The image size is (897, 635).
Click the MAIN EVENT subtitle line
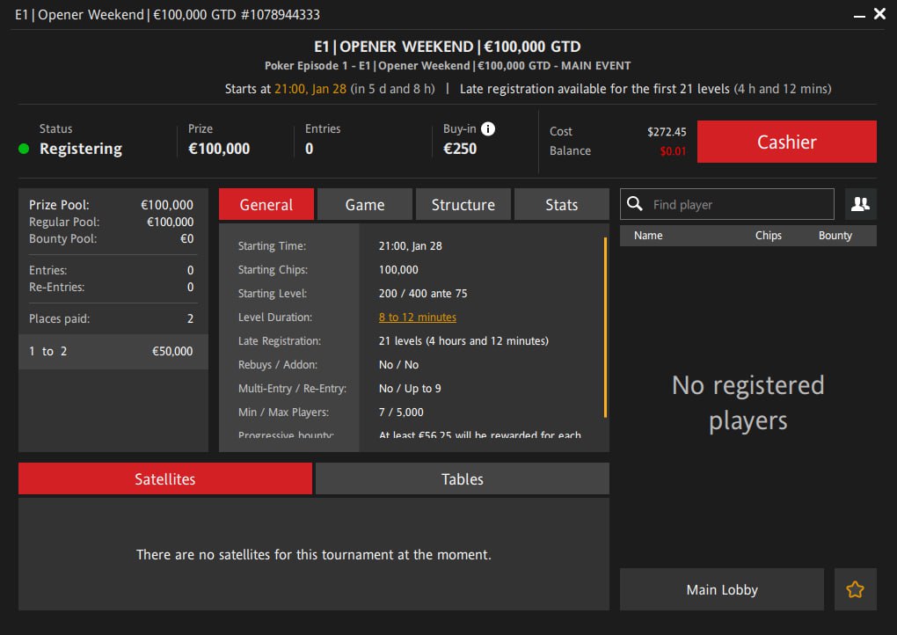tap(448, 66)
